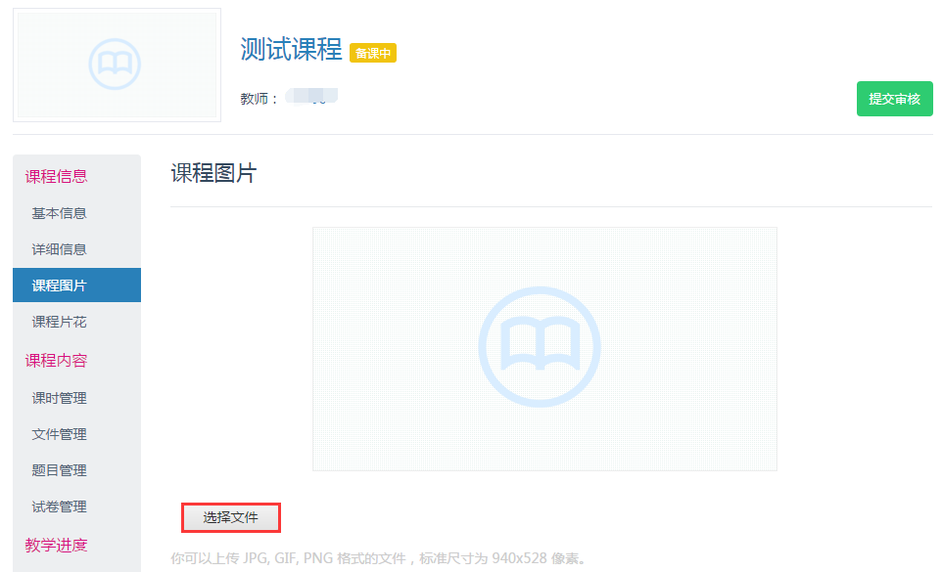Open 基本信息 in the sidebar
943x572 pixels.
[59, 213]
